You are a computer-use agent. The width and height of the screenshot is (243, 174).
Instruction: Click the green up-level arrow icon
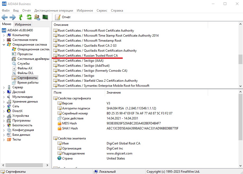(x=21, y=17)
